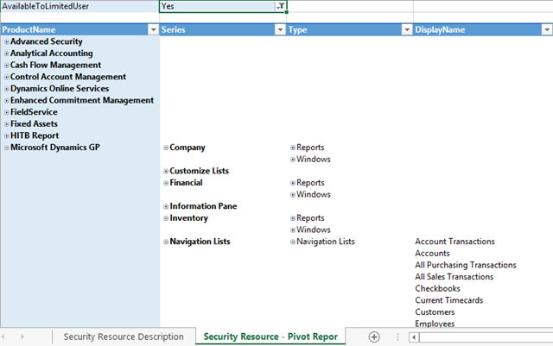This screenshot has height=346, width=553.
Task: Expand Reports under the Inventory series
Action: point(293,218)
